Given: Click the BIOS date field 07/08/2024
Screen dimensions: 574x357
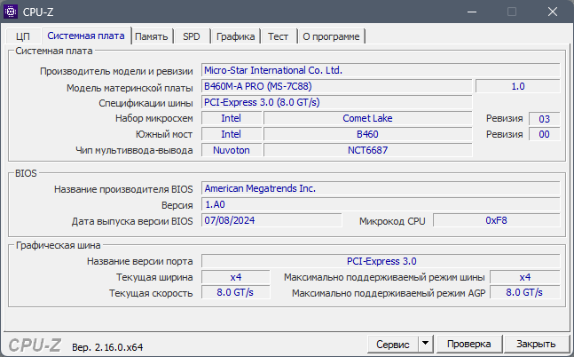Looking at the screenshot, I should 271,220.
